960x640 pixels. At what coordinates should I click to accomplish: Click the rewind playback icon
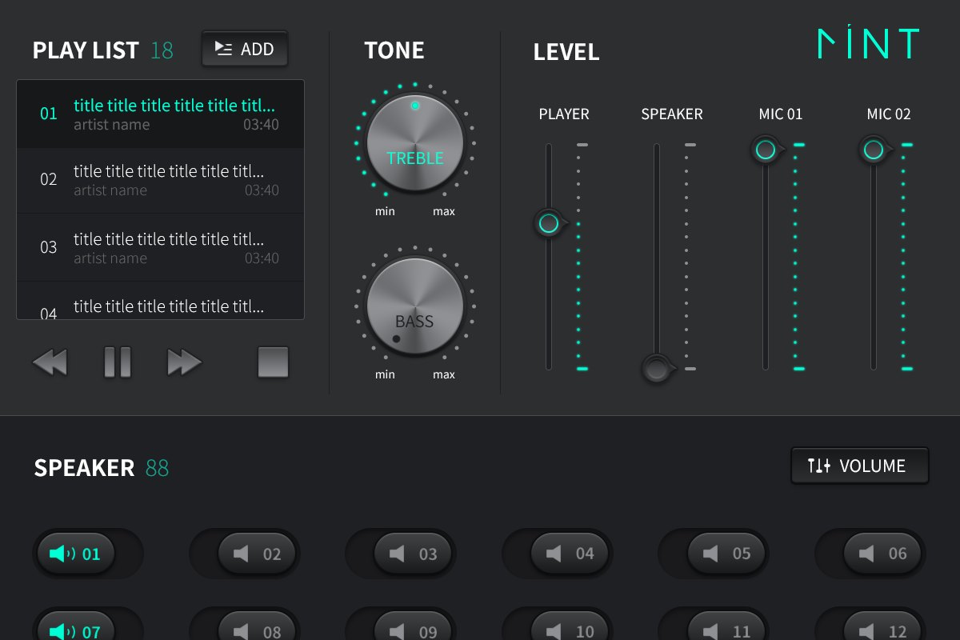click(50, 362)
